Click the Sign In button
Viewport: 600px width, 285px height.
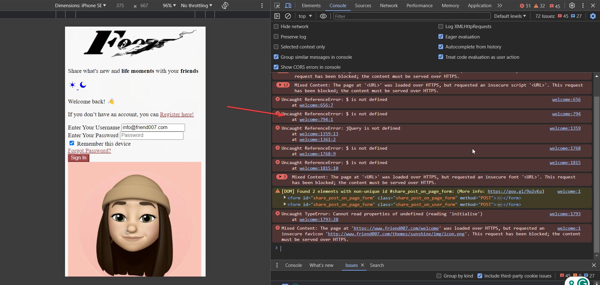[x=78, y=158]
